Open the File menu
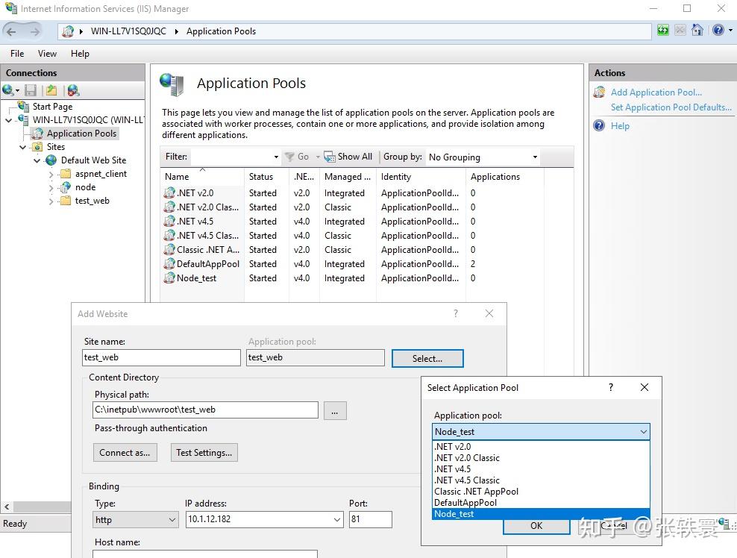737x558 pixels. click(16, 53)
